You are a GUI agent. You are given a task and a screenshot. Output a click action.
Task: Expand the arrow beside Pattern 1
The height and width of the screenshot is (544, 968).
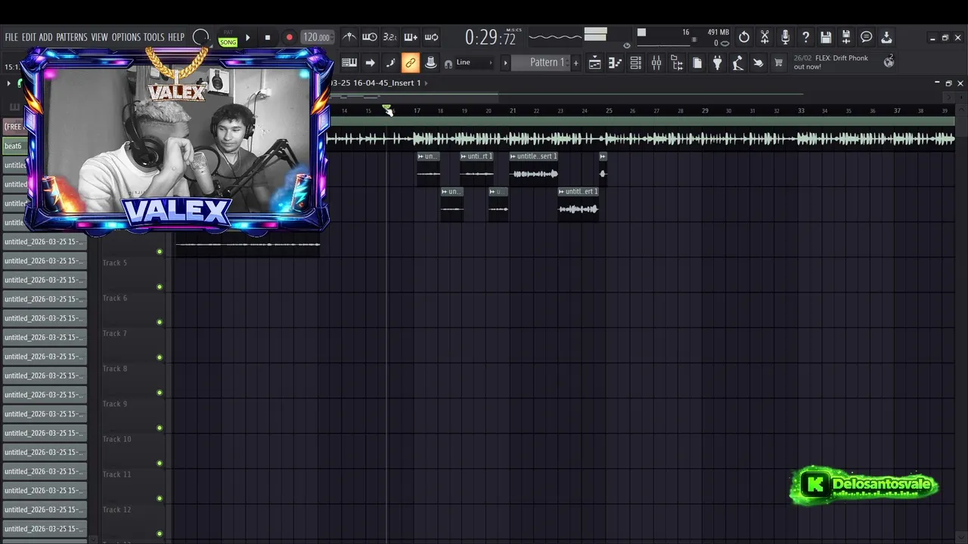tap(505, 63)
